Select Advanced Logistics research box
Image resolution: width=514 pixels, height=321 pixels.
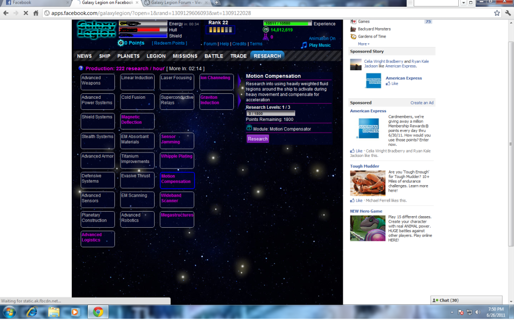pos(97,239)
